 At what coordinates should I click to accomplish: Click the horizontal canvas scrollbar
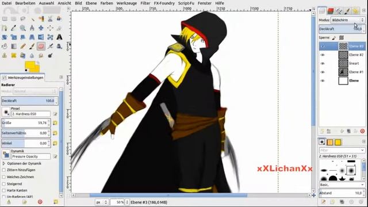coord(168,195)
